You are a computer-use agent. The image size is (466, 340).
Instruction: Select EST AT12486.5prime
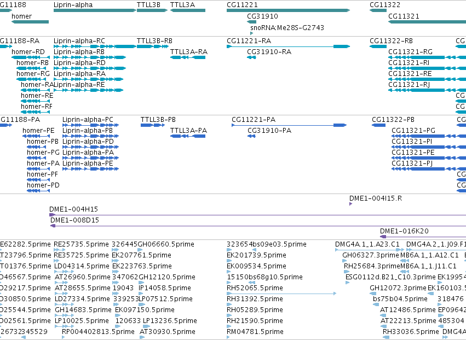[408, 310]
